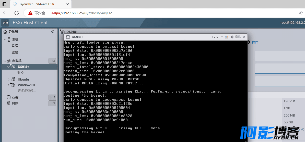Click the 导航器 heading
The image size is (305, 142).
click(14, 32)
